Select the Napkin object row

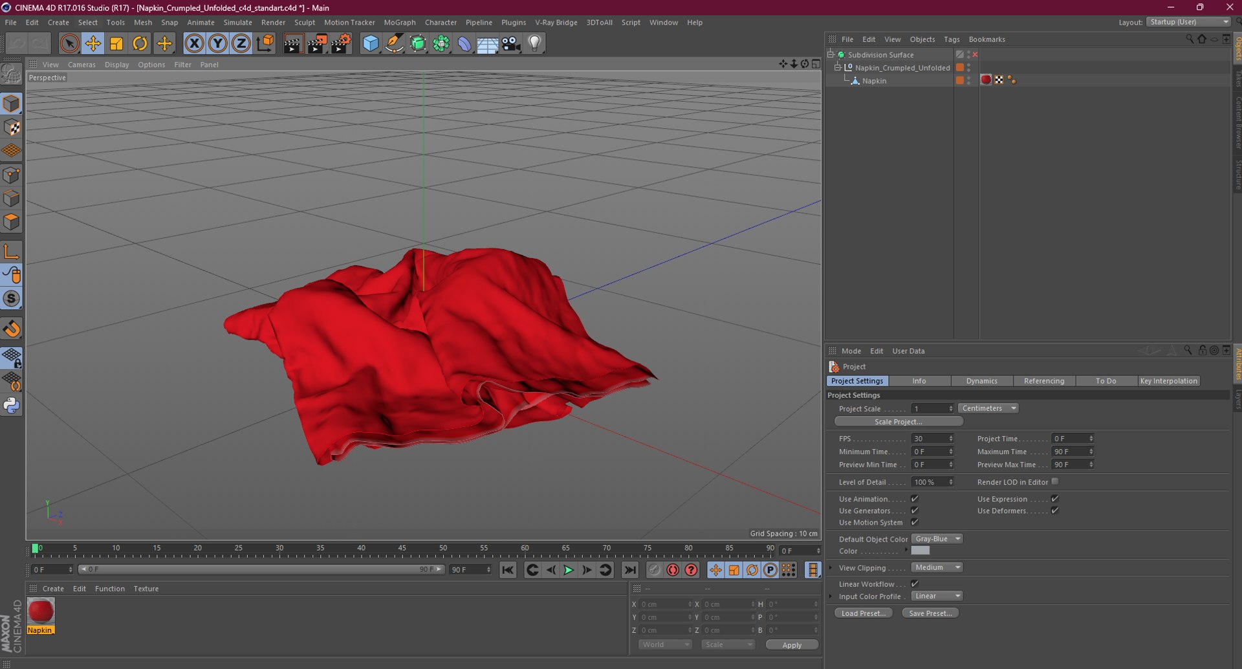[x=874, y=81]
